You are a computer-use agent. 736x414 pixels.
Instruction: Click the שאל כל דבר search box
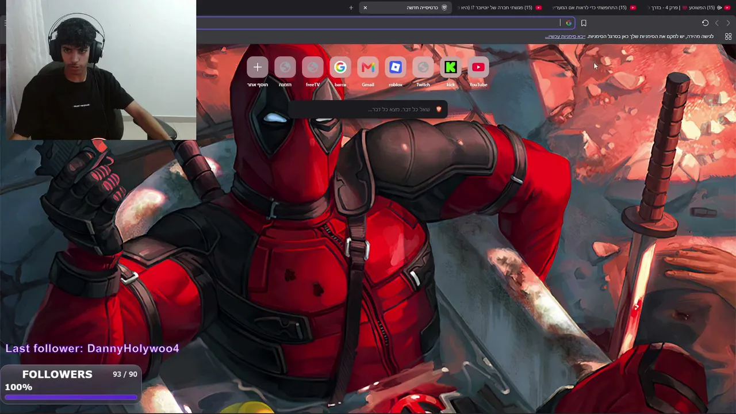[x=368, y=109]
